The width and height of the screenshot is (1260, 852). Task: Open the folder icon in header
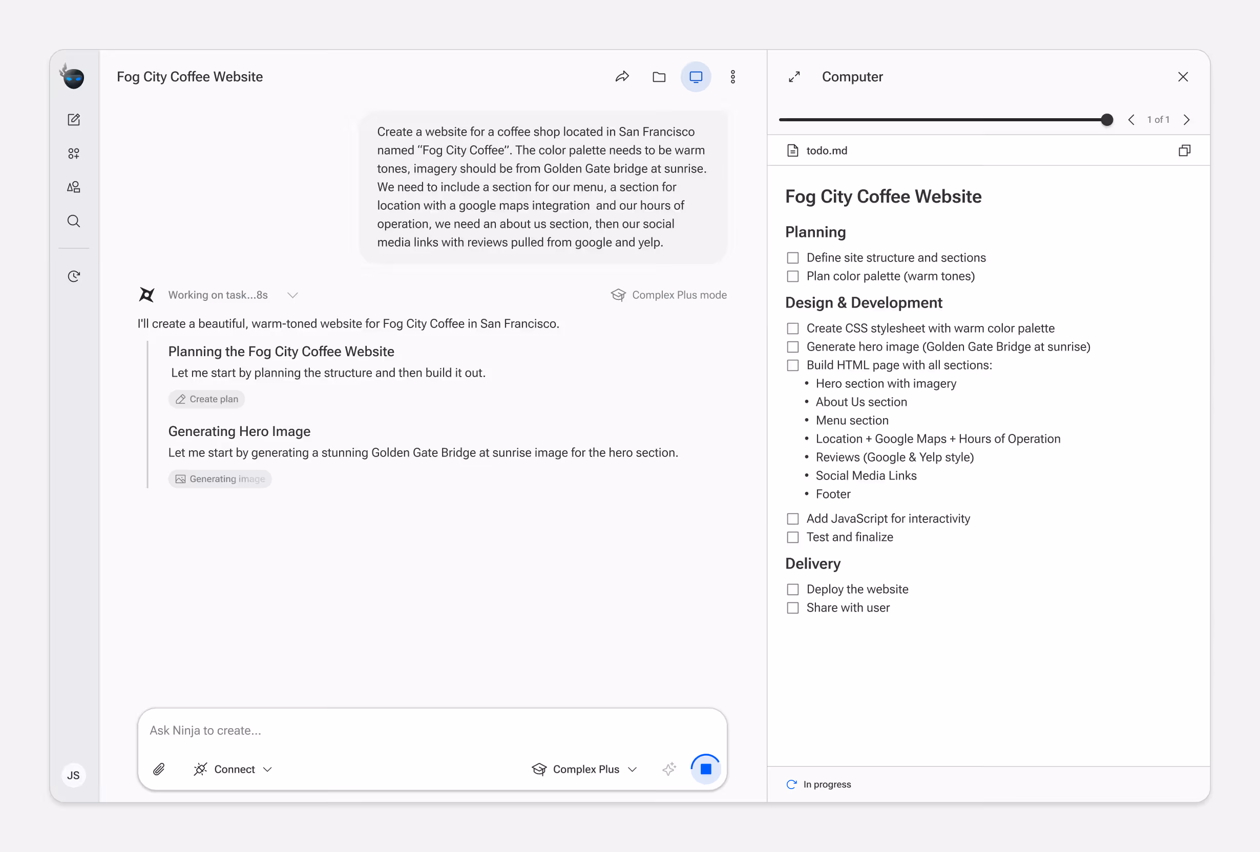click(x=659, y=77)
